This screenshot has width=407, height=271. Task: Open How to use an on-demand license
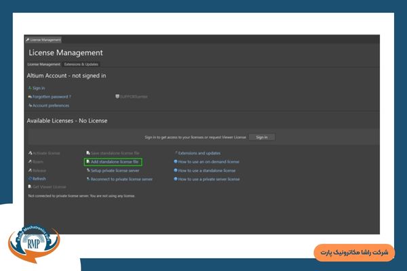(x=208, y=163)
